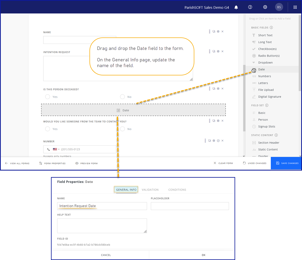Click the Number field's checkmark circle icon
Viewport: 302px width, 260px height.
(218, 141)
